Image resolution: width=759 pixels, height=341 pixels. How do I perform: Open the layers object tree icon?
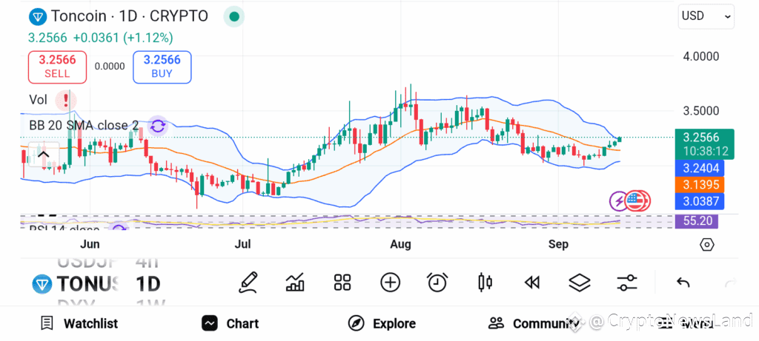click(x=580, y=283)
